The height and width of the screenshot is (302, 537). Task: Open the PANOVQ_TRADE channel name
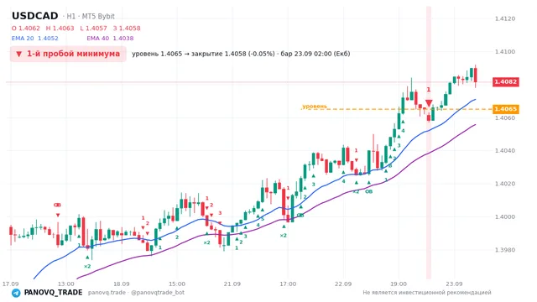(x=53, y=293)
